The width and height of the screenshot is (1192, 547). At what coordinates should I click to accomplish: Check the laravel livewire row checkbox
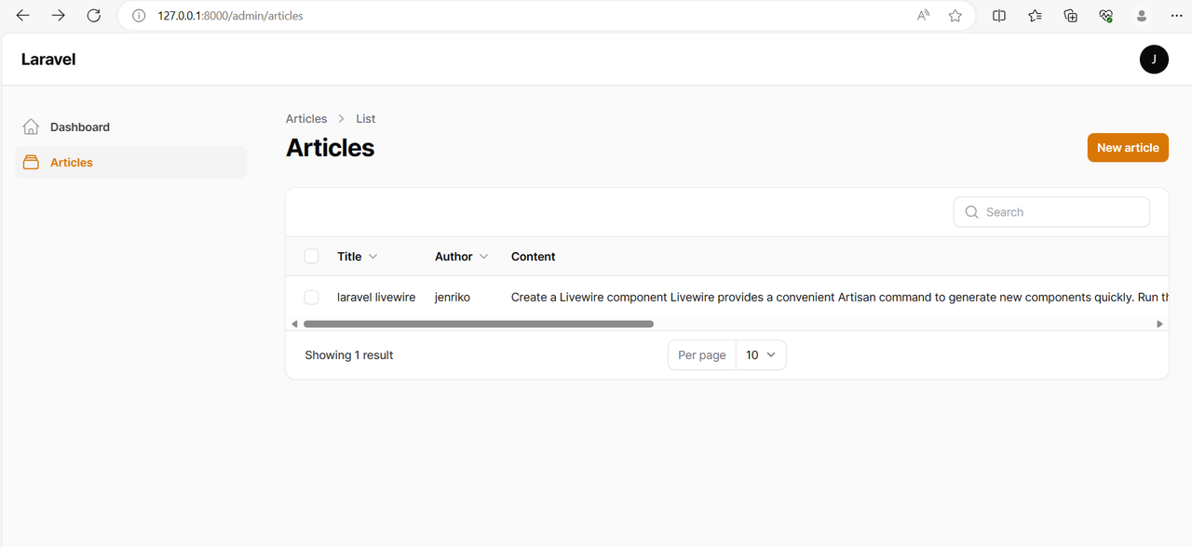(312, 298)
